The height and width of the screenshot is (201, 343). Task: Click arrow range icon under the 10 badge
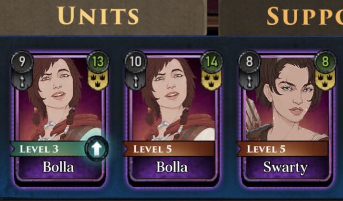(x=136, y=80)
